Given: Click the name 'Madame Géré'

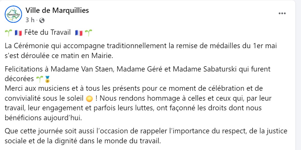Looking at the screenshot, I should pyautogui.click(x=140, y=69).
